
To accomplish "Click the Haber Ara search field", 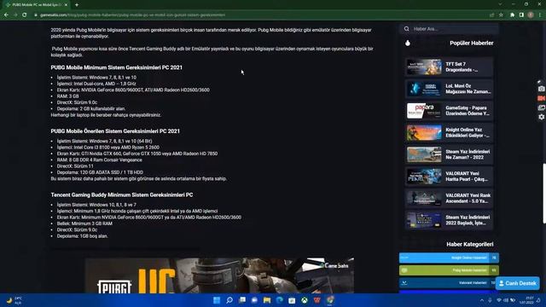I will [x=450, y=29].
